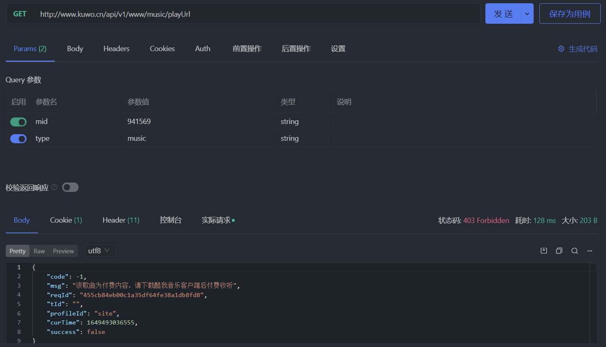The image size is (606, 347).
Task: Open the response more options ellipsis
Action: point(590,251)
